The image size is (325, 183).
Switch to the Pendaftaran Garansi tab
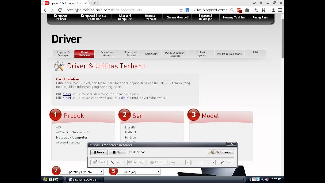(108, 54)
